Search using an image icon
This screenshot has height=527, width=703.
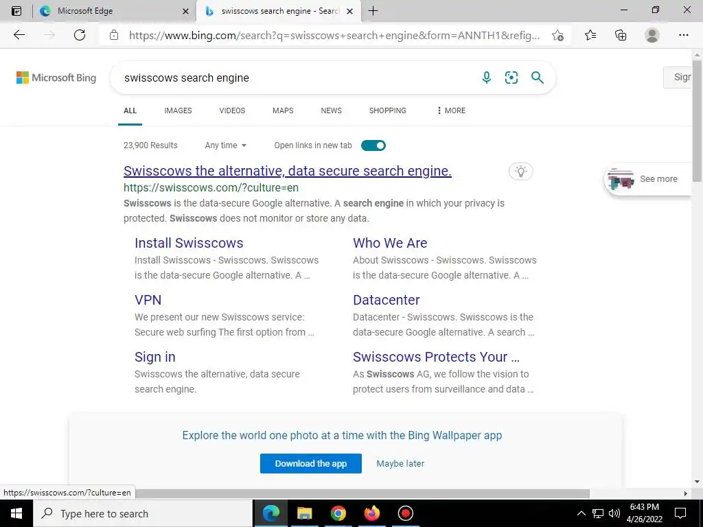(x=511, y=78)
